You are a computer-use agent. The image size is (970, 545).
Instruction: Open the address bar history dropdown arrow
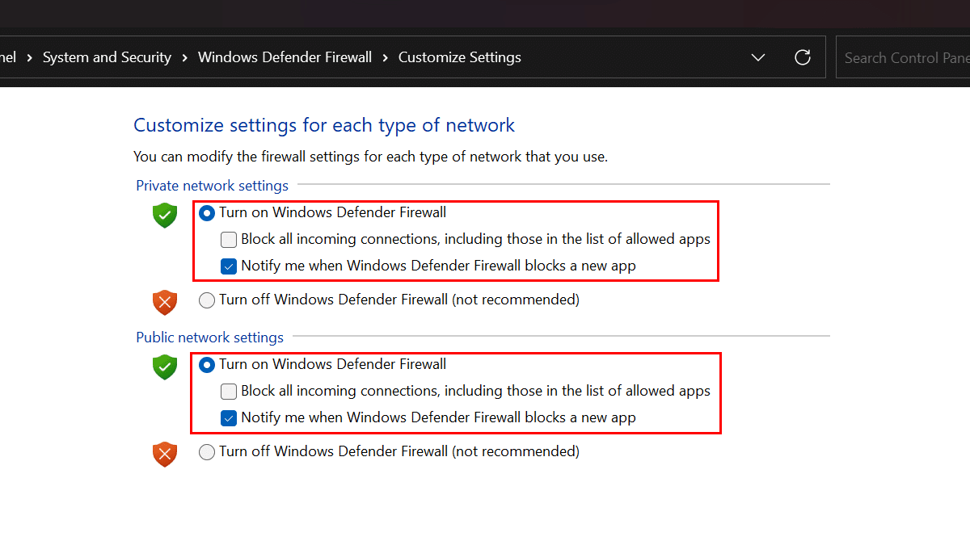(x=758, y=57)
